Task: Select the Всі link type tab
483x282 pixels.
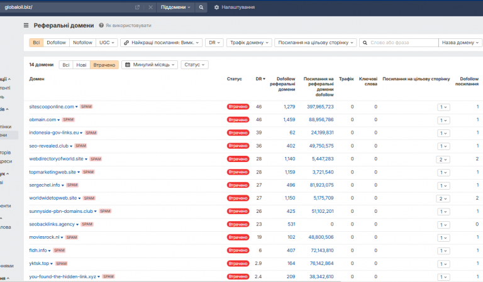Action: tap(36, 43)
